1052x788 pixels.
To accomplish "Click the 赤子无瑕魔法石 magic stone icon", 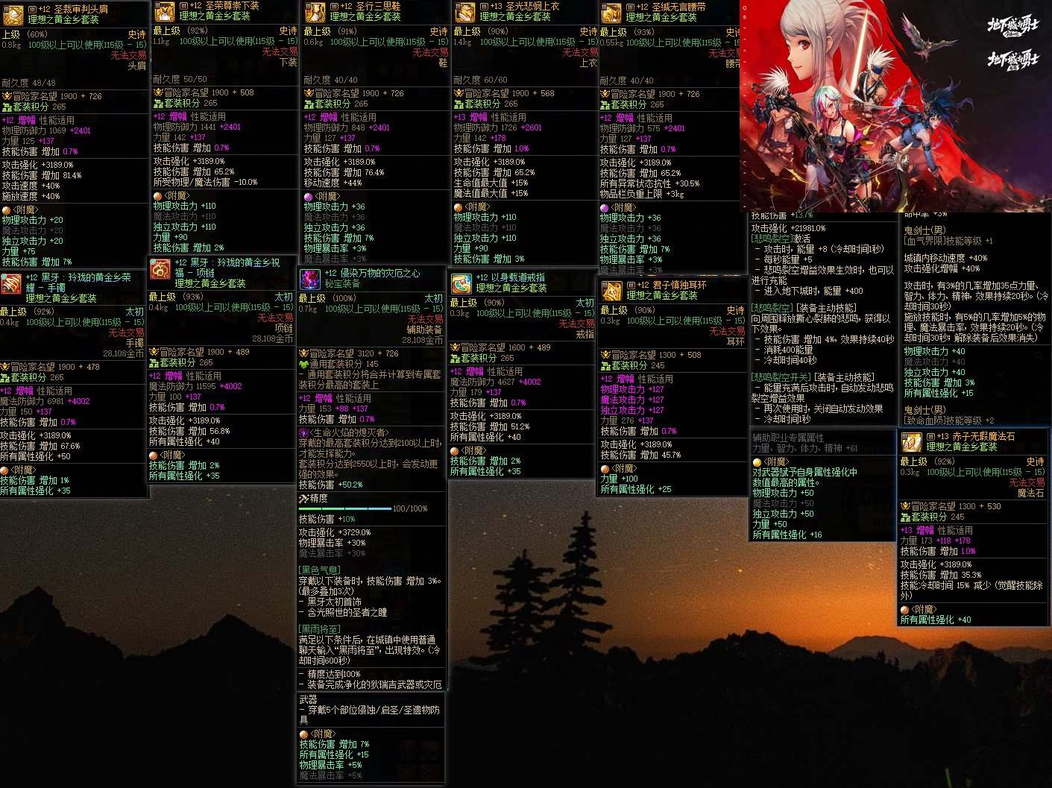I will (x=912, y=442).
